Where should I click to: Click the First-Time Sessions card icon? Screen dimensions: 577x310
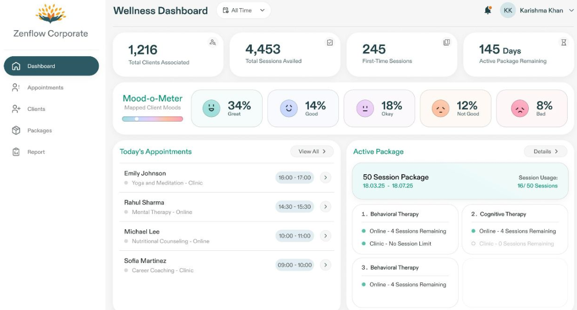[x=446, y=42]
